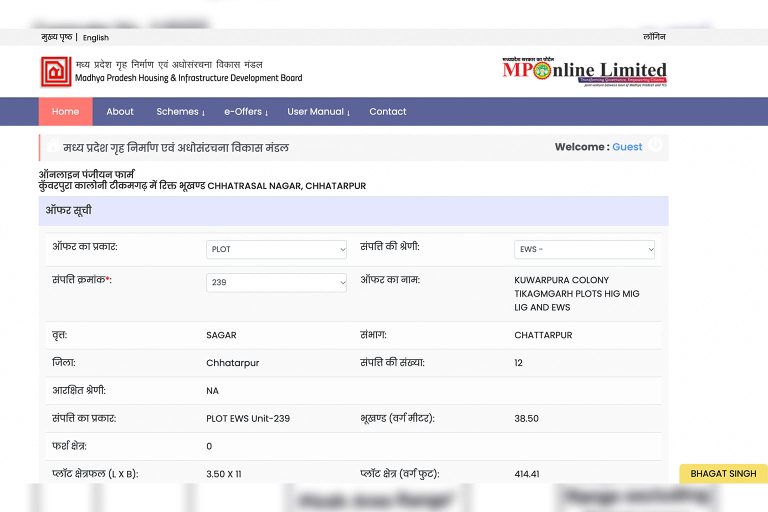This screenshot has width=768, height=512.
Task: Click the faint home icon beside the Hindi board title
Action: [x=53, y=146]
